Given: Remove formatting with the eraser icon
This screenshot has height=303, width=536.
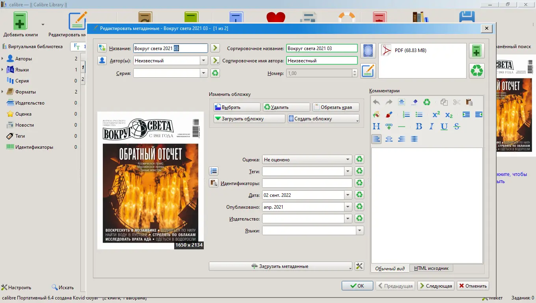Looking at the screenshot, I should (x=414, y=102).
